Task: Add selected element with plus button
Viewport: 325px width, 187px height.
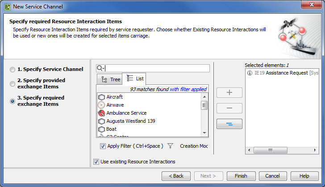Action: 229,92
